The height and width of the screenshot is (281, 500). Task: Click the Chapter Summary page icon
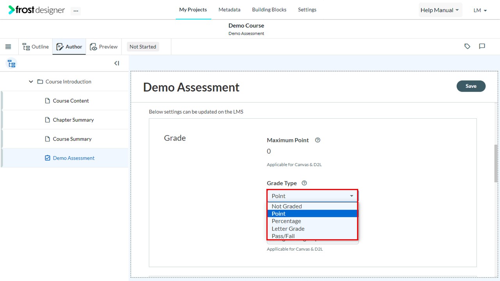pyautogui.click(x=48, y=120)
